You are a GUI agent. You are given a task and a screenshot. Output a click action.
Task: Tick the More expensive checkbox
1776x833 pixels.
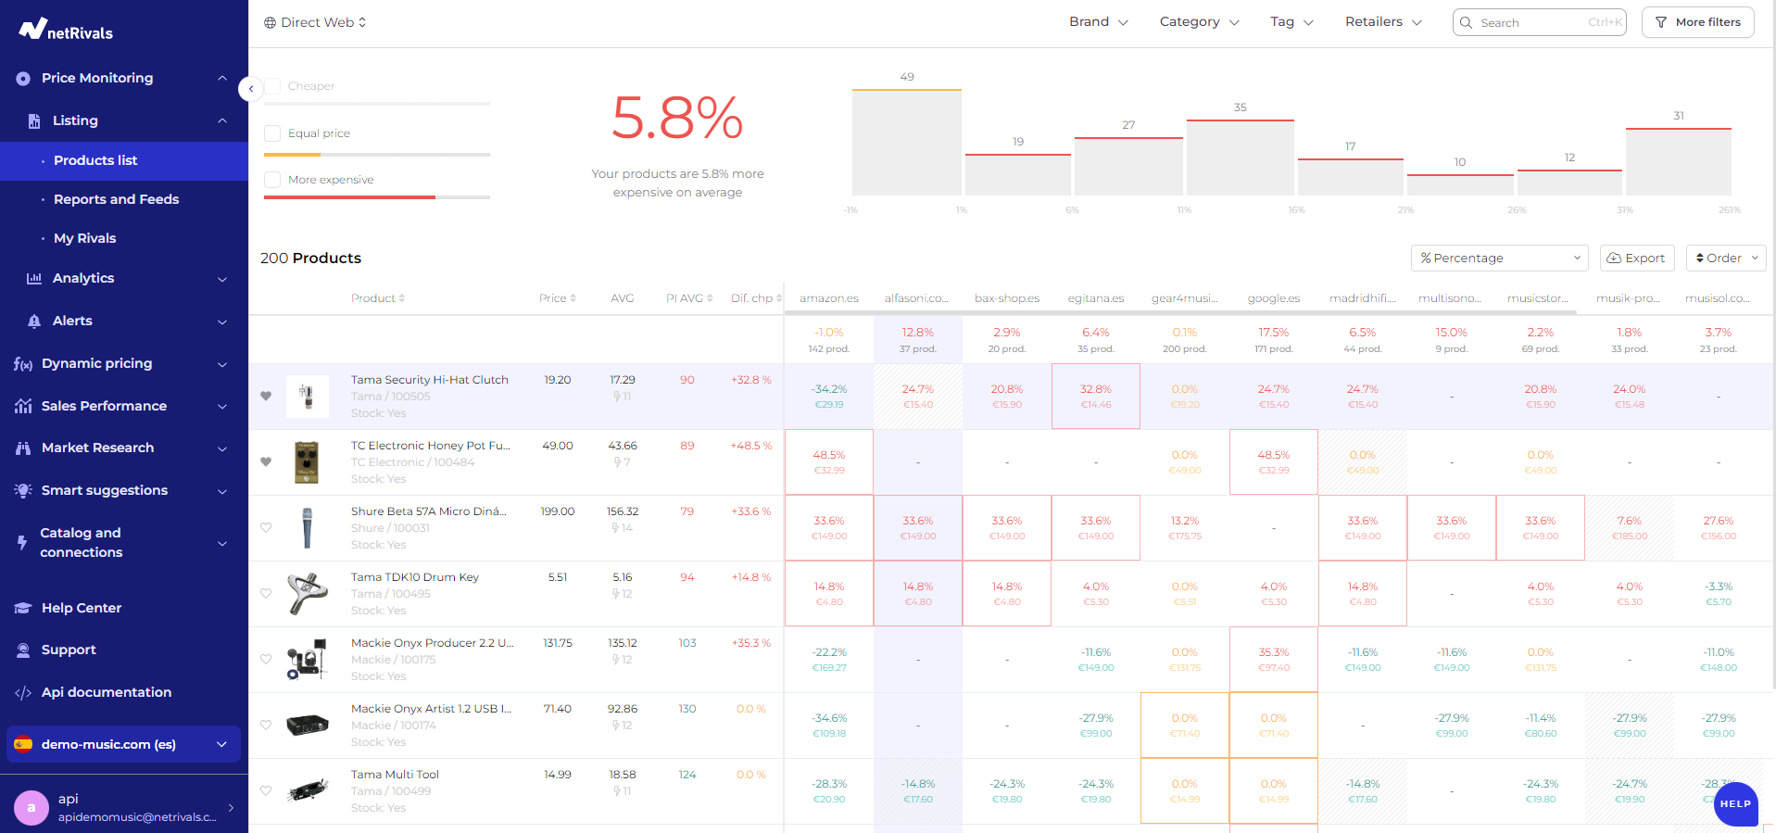tap(272, 180)
